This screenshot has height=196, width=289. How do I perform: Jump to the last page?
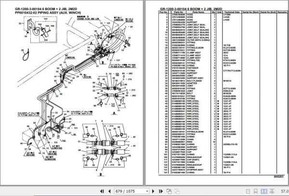161,191
